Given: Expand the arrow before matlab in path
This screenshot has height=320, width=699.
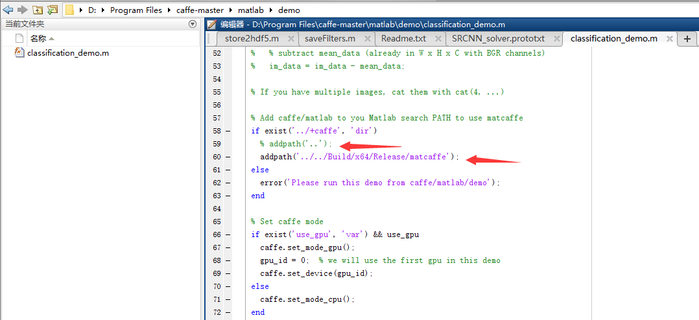Looking at the screenshot, I should [x=231, y=10].
